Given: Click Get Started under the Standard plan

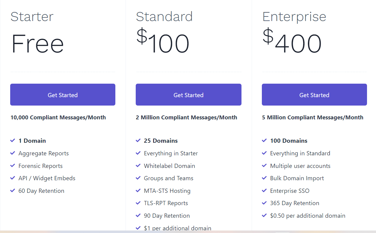Looking at the screenshot, I should [x=188, y=94].
